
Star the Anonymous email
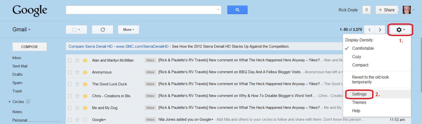pyautogui.click(x=77, y=72)
